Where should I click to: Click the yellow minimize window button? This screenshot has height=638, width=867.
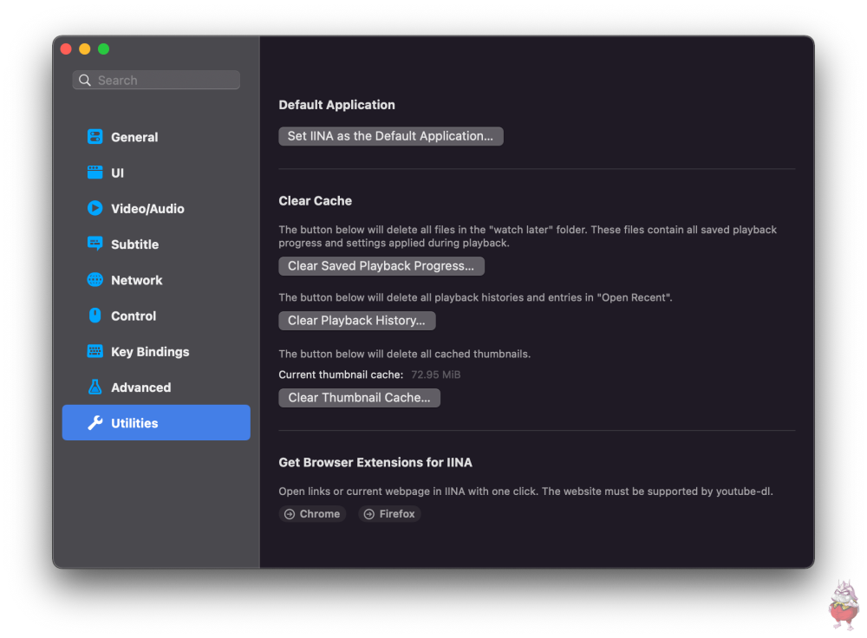(85, 49)
